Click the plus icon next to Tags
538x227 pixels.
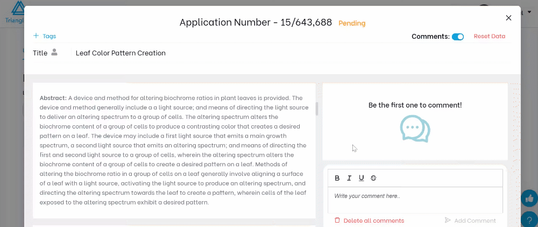click(x=36, y=36)
